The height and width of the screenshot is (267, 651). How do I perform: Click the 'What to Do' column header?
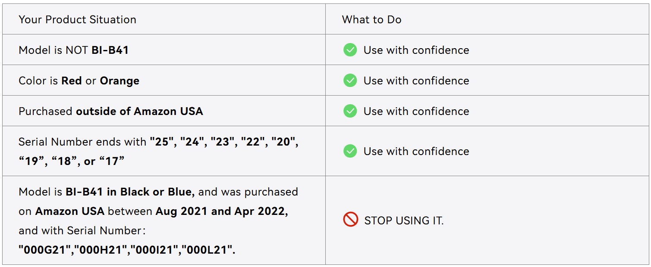click(x=371, y=19)
